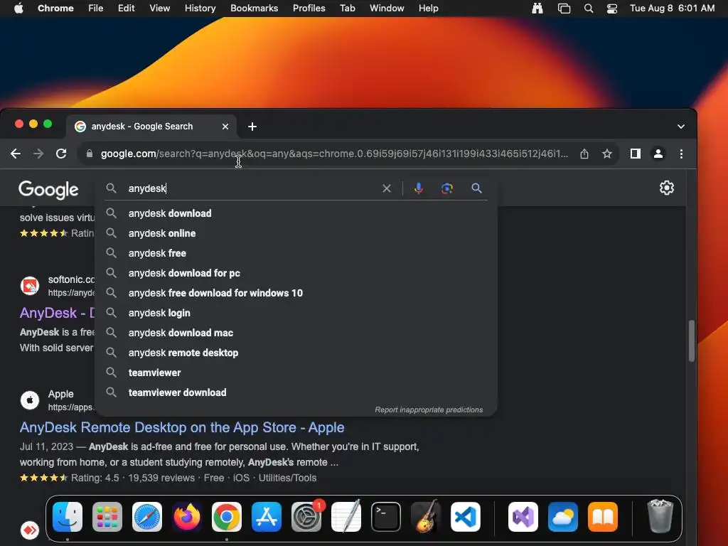The height and width of the screenshot is (546, 728).
Task: Open Launchpad from the Dock
Action: click(107, 517)
